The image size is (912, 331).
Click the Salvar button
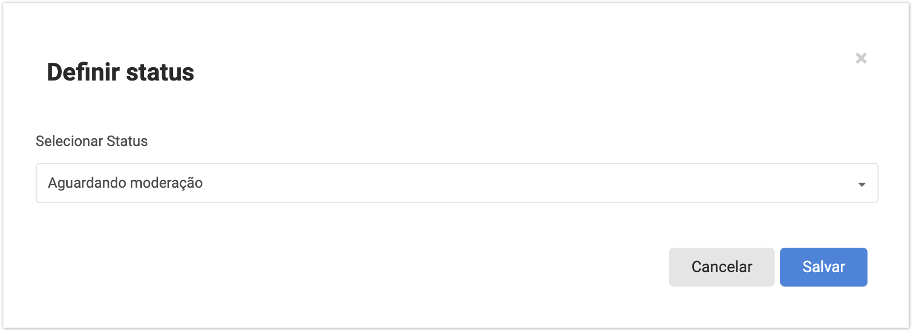click(x=823, y=267)
